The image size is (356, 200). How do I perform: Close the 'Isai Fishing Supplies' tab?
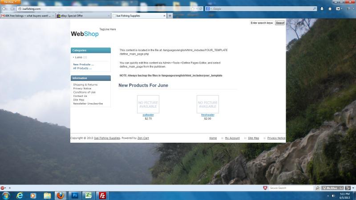coord(164,16)
